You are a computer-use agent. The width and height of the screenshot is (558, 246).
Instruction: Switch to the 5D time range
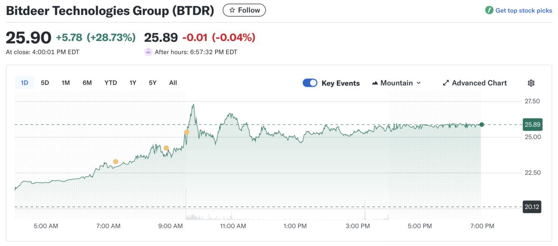coord(45,83)
